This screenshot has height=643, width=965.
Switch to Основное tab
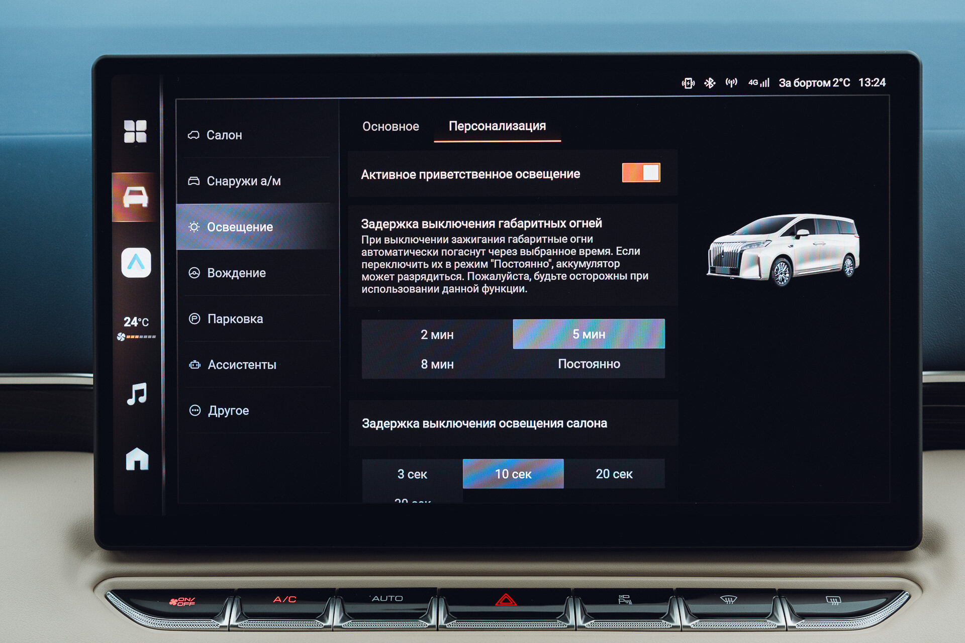pos(391,127)
